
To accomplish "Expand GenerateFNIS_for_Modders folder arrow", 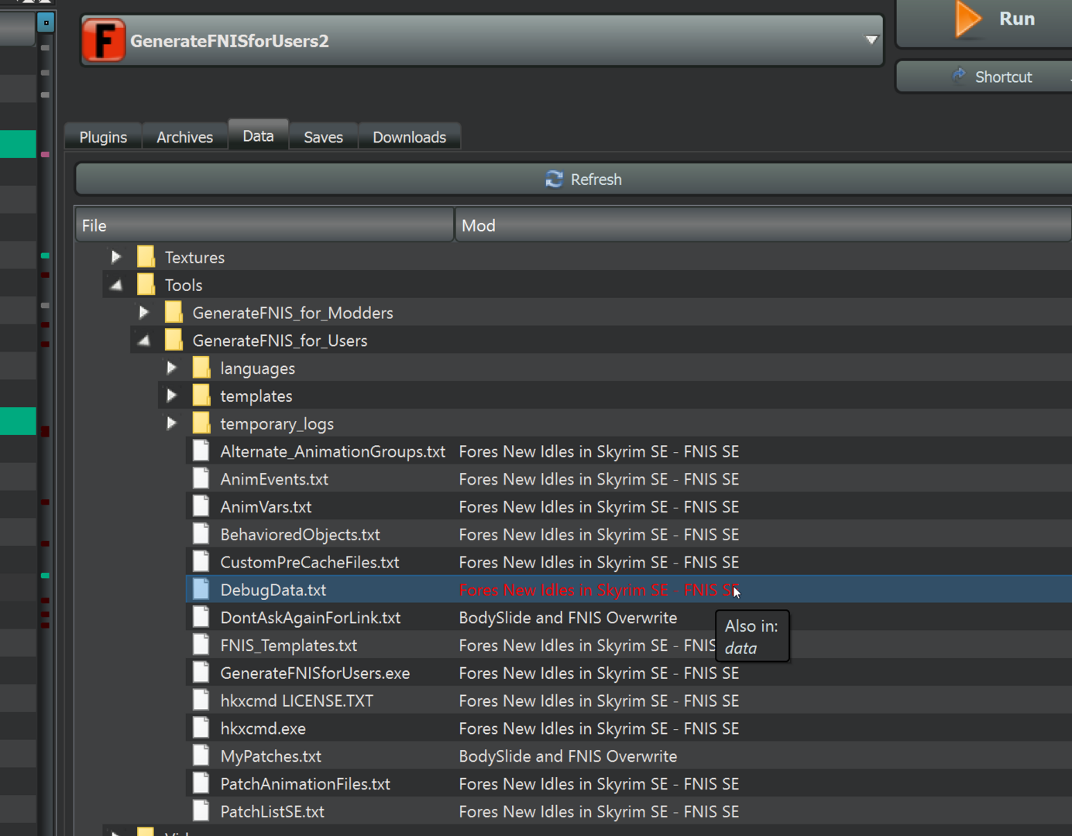I will (x=144, y=313).
